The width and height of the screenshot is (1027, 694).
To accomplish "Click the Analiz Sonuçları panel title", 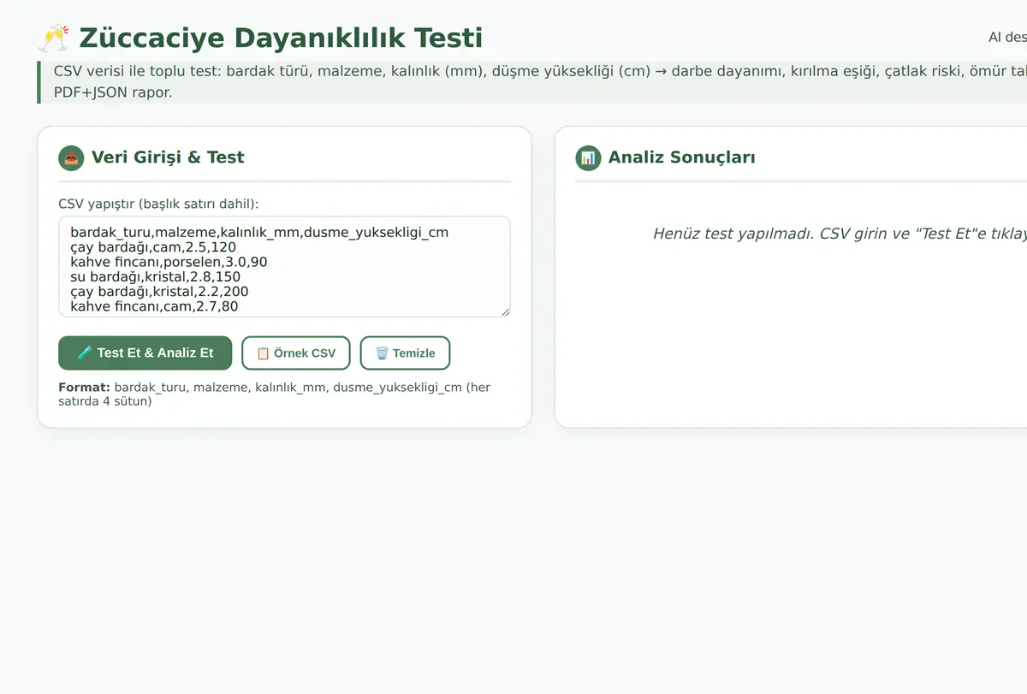I will click(681, 157).
